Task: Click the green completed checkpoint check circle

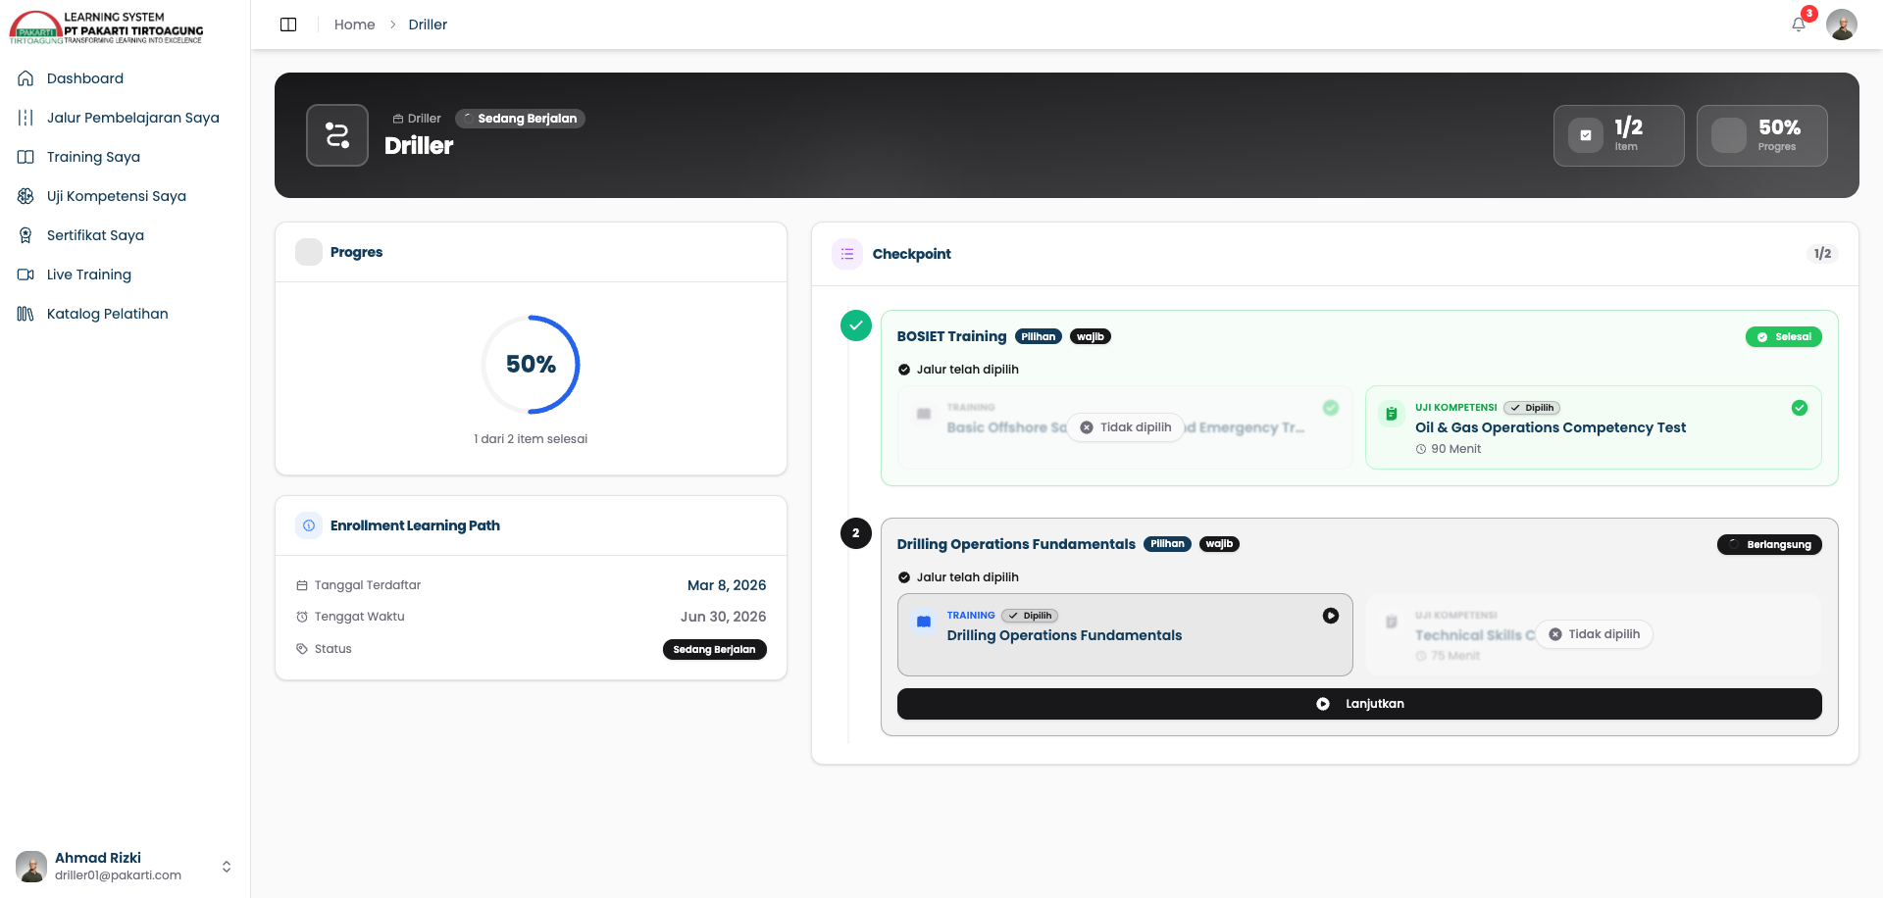Action: point(856,325)
